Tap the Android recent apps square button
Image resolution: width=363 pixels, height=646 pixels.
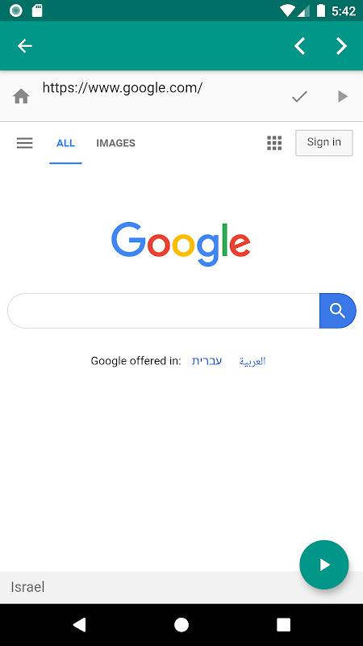tap(284, 624)
